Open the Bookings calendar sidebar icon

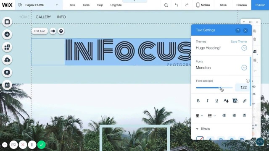(7, 85)
